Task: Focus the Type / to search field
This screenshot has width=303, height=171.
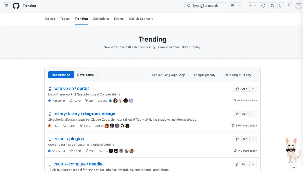Action: [x=206, y=6]
